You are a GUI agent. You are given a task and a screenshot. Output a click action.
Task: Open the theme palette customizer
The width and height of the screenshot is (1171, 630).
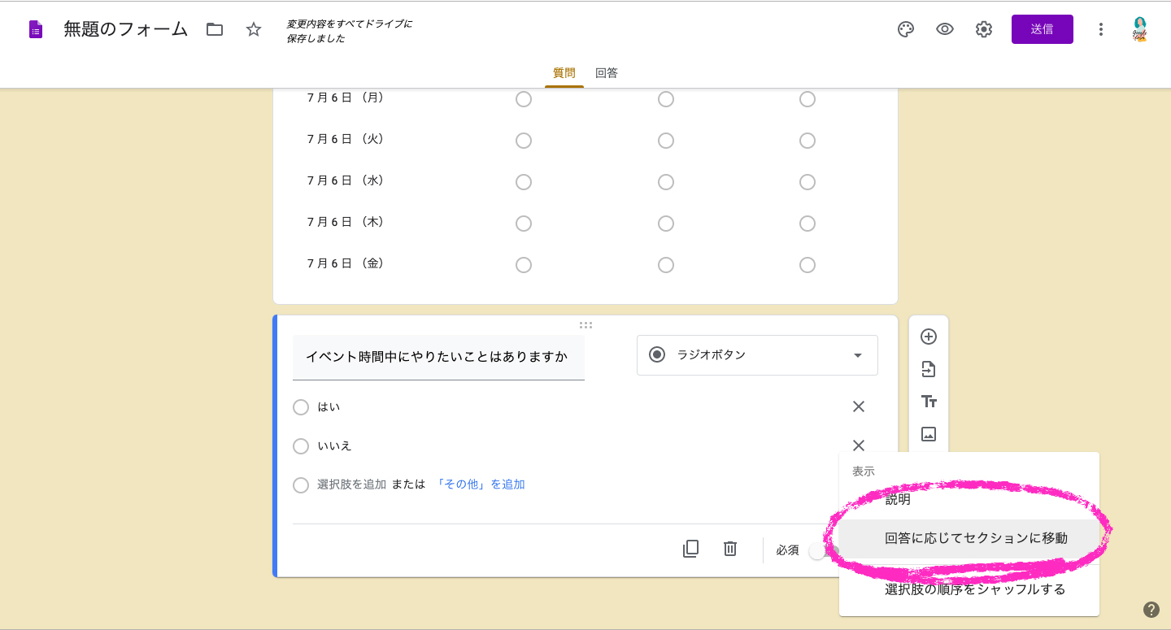906,29
